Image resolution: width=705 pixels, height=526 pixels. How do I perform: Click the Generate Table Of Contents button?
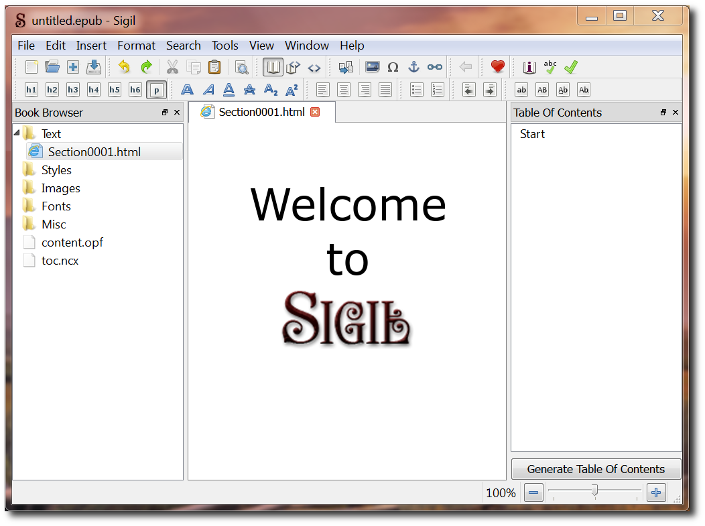point(596,469)
